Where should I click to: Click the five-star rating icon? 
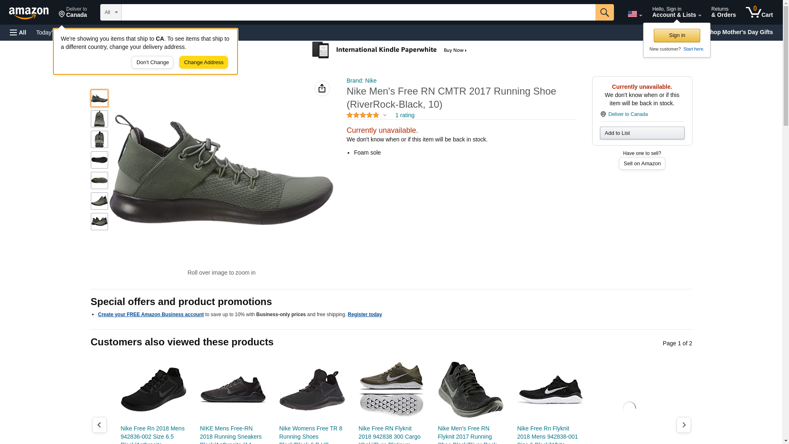(x=362, y=116)
